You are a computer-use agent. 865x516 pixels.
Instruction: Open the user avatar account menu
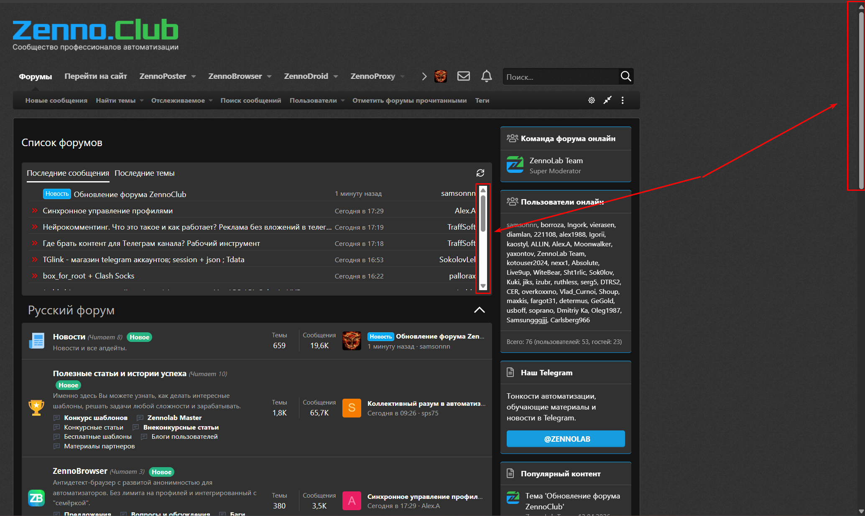pyautogui.click(x=441, y=76)
